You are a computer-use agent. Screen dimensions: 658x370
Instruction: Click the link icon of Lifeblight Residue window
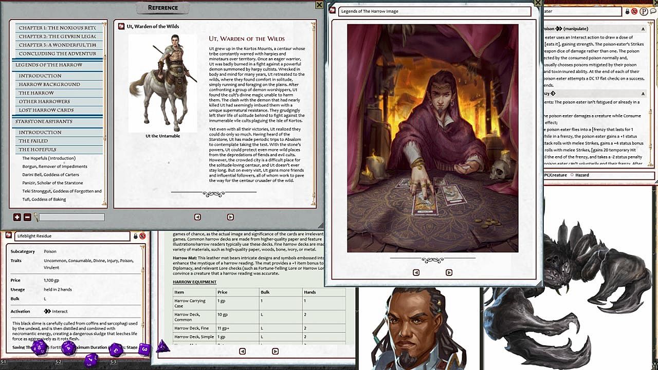tap(8, 235)
